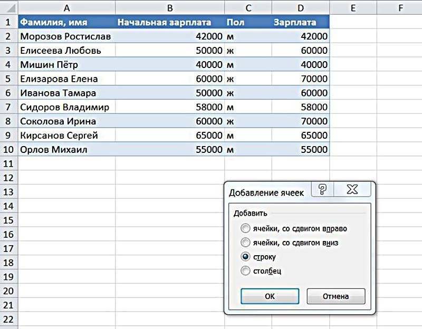Choose the строку radio button
The image size is (422, 329).
click(x=245, y=257)
